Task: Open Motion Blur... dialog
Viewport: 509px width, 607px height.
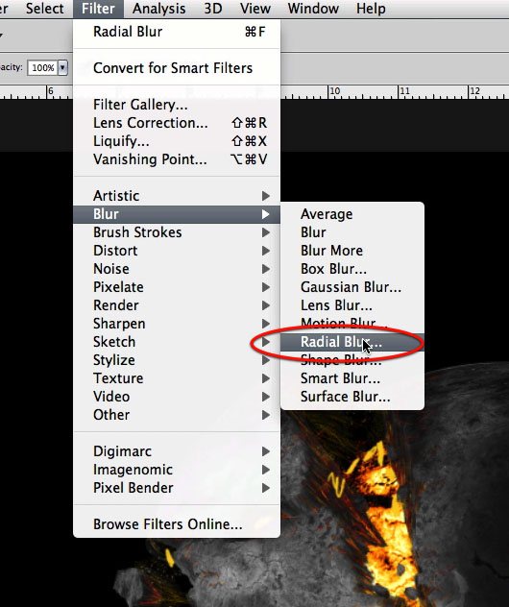Action: click(x=352, y=324)
